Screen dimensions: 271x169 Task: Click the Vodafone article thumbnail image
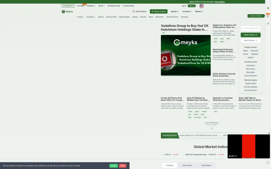(x=186, y=55)
